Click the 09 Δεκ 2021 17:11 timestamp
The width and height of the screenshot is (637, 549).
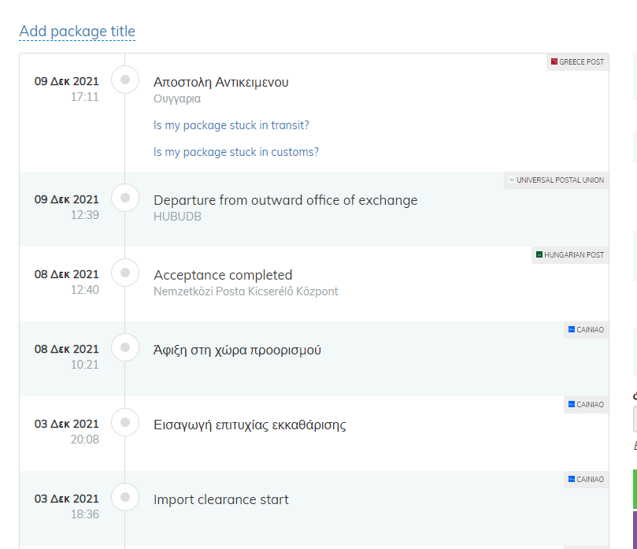tap(67, 88)
